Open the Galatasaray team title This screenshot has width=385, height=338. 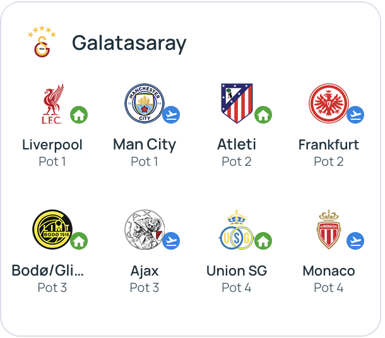point(129,43)
